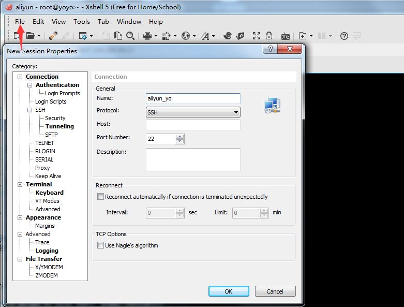The width and height of the screenshot is (404, 307).
Task: Launch Xagent via the key icon
Action: pyautogui.click(x=240, y=36)
